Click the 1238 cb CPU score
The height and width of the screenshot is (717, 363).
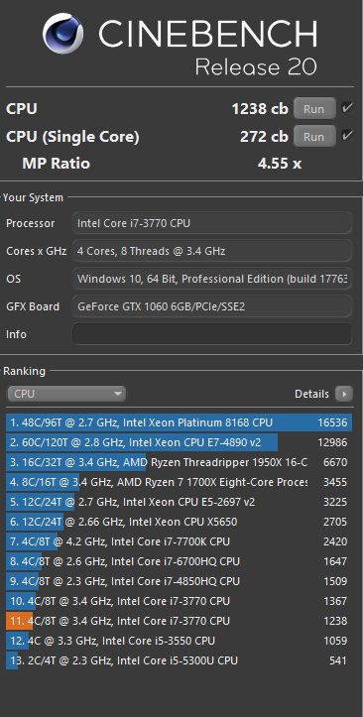260,109
